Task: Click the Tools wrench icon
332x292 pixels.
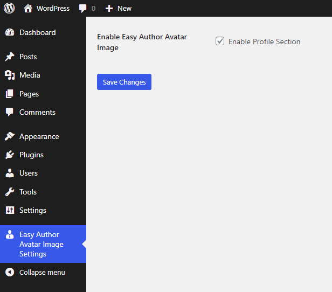Action: pyautogui.click(x=10, y=192)
